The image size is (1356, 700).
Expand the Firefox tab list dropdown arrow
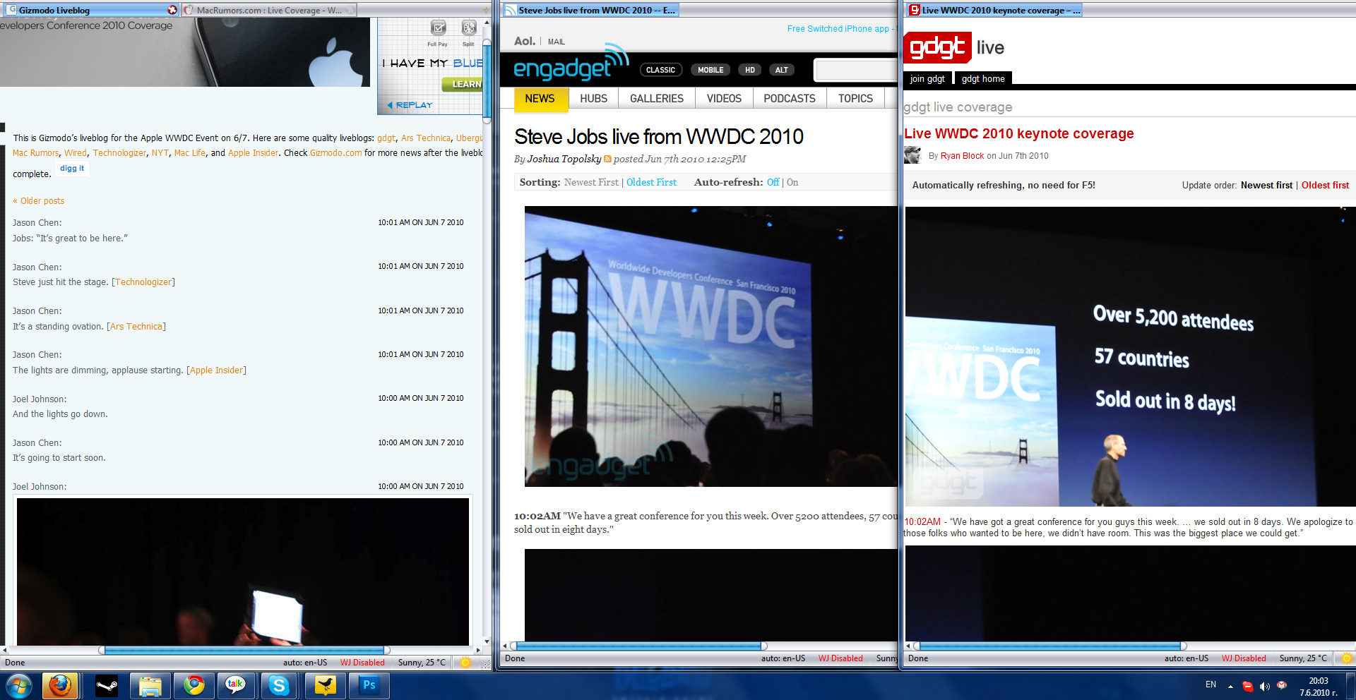click(x=485, y=10)
